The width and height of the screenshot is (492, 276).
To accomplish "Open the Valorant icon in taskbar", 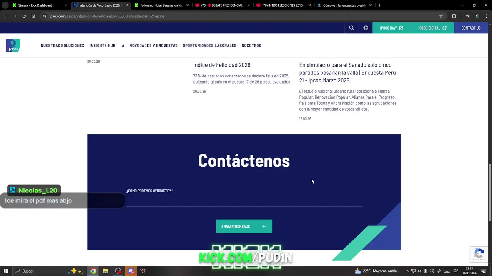I will coord(143,271).
